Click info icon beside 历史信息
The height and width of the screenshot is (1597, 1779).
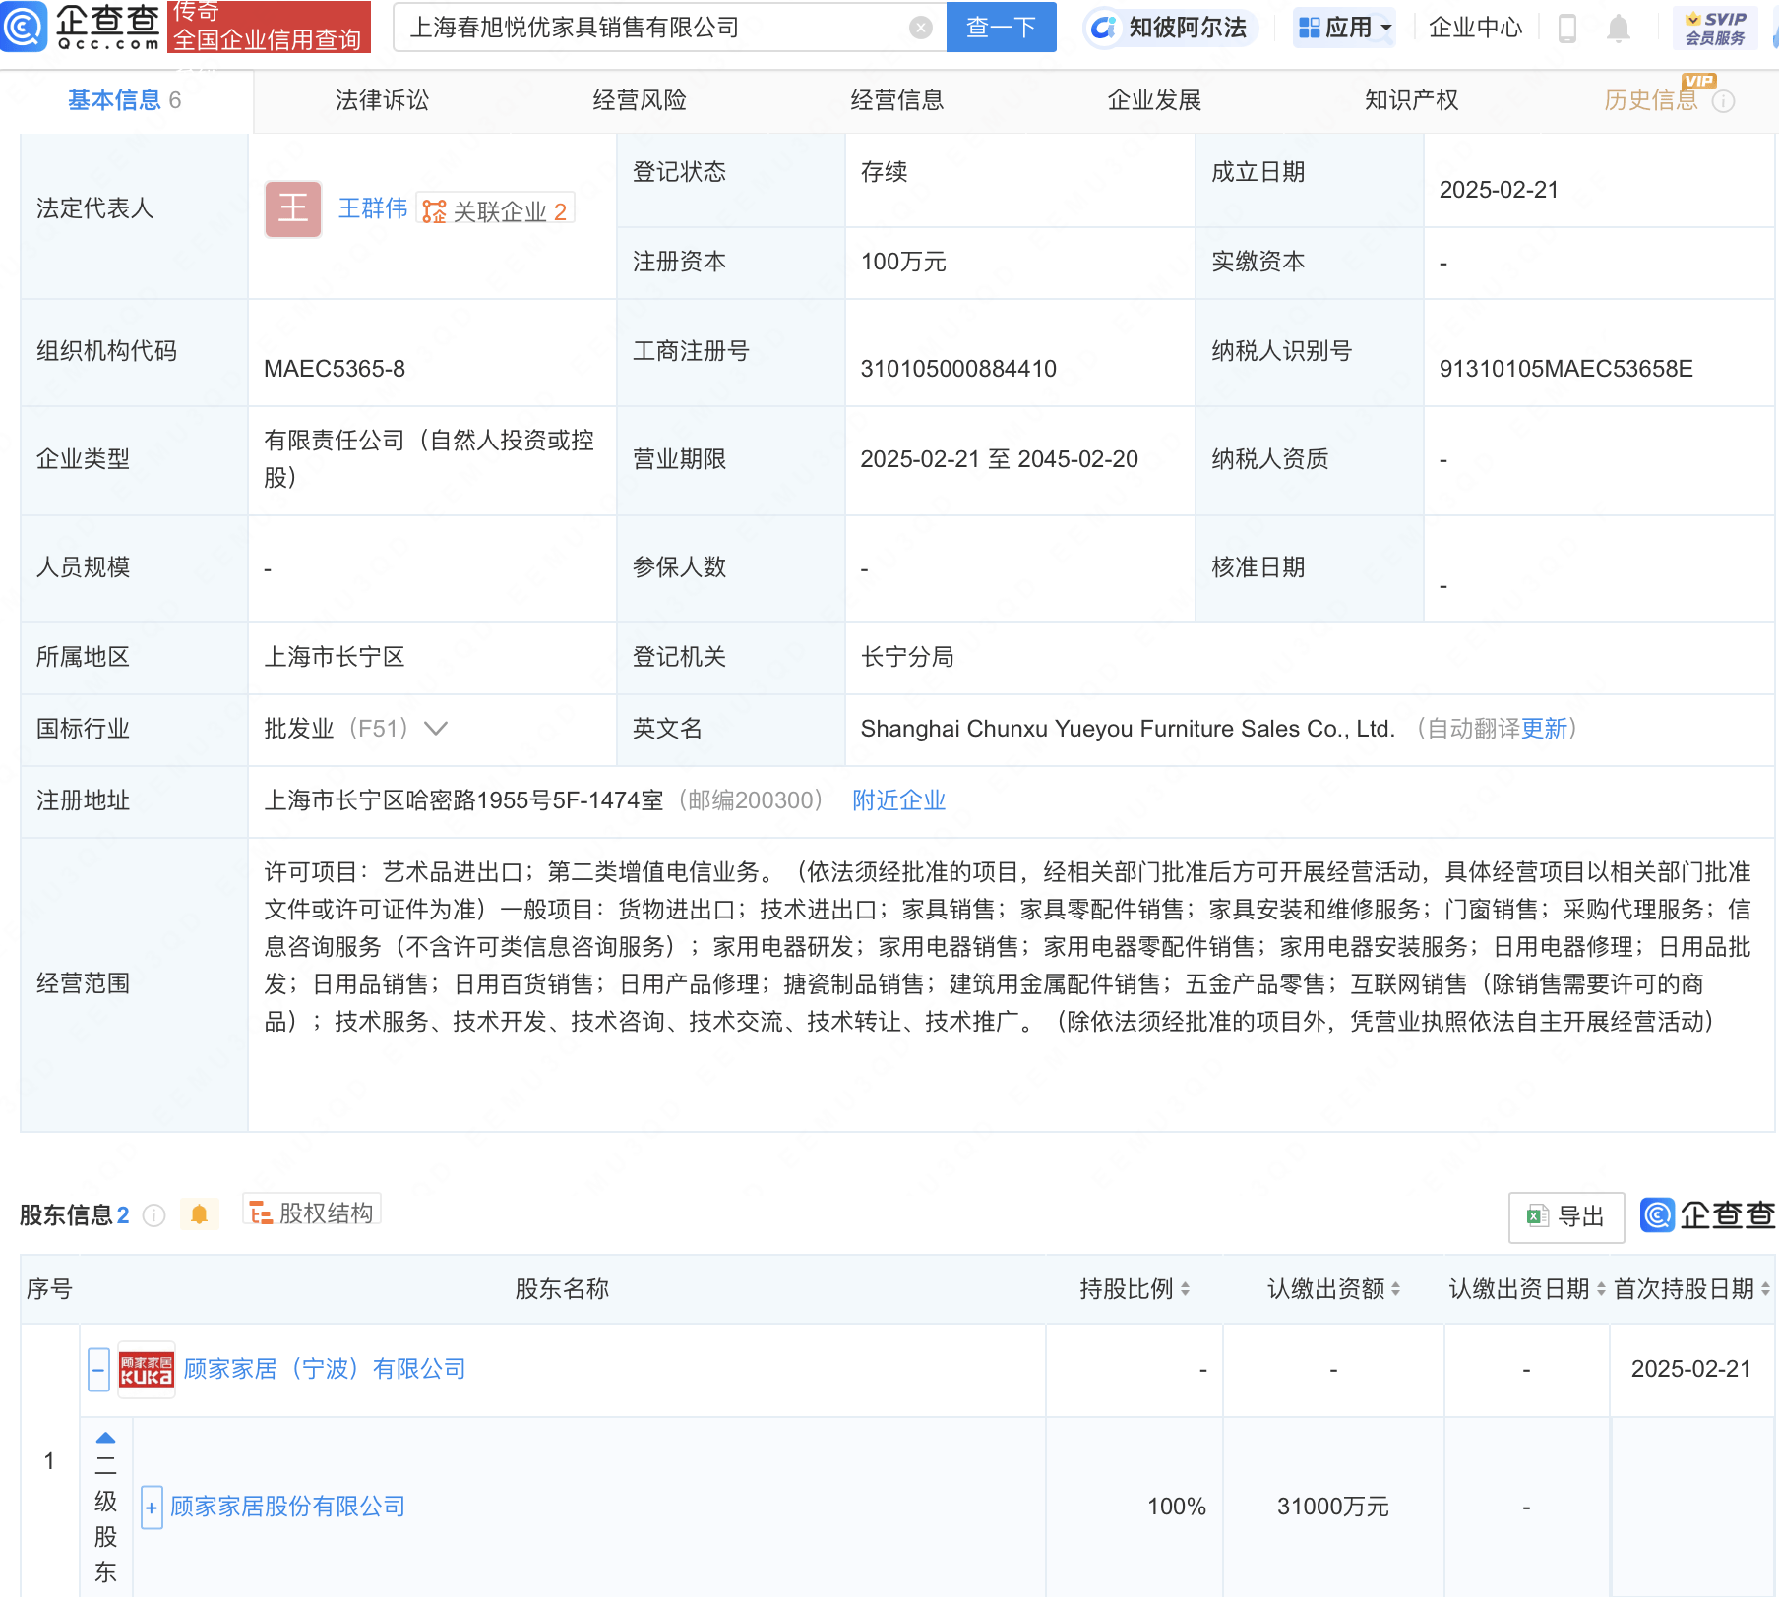(x=1723, y=101)
